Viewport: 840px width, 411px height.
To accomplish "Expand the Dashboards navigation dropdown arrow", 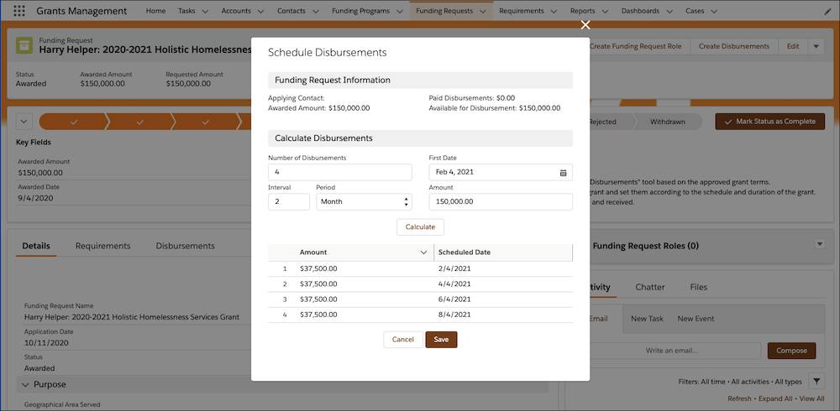I will (x=669, y=11).
